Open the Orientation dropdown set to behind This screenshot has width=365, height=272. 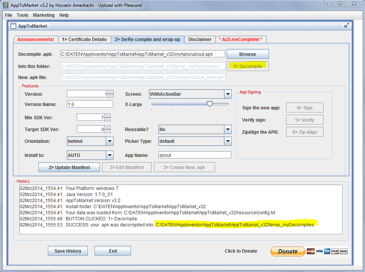click(x=110, y=141)
